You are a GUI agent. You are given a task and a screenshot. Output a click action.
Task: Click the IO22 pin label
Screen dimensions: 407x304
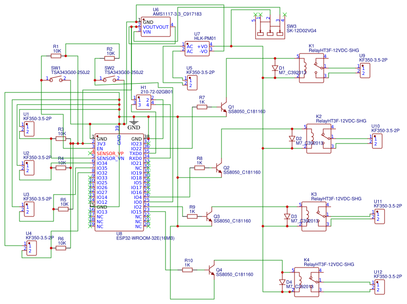(136, 149)
